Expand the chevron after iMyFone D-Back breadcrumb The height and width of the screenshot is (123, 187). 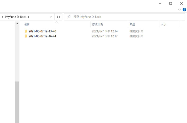(29, 17)
